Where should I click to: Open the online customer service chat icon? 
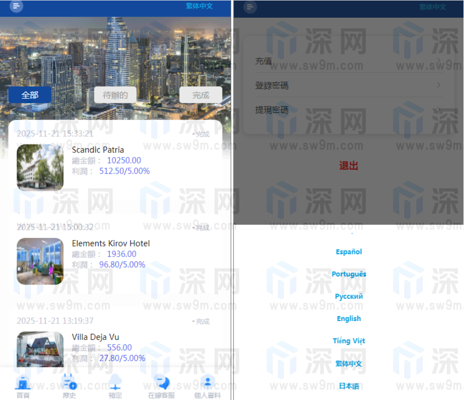pos(161,383)
